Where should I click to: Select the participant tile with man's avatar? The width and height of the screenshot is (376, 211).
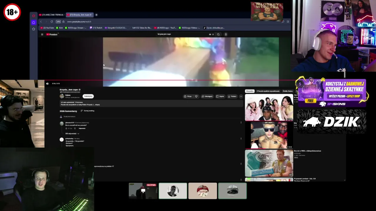point(173,191)
